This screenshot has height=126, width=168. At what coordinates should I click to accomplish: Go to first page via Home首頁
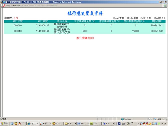(119, 18)
